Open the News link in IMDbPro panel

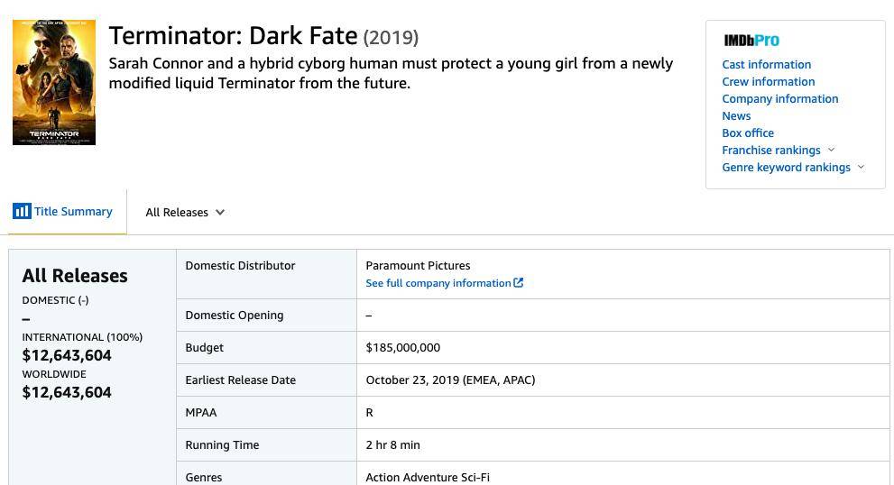[x=736, y=115]
